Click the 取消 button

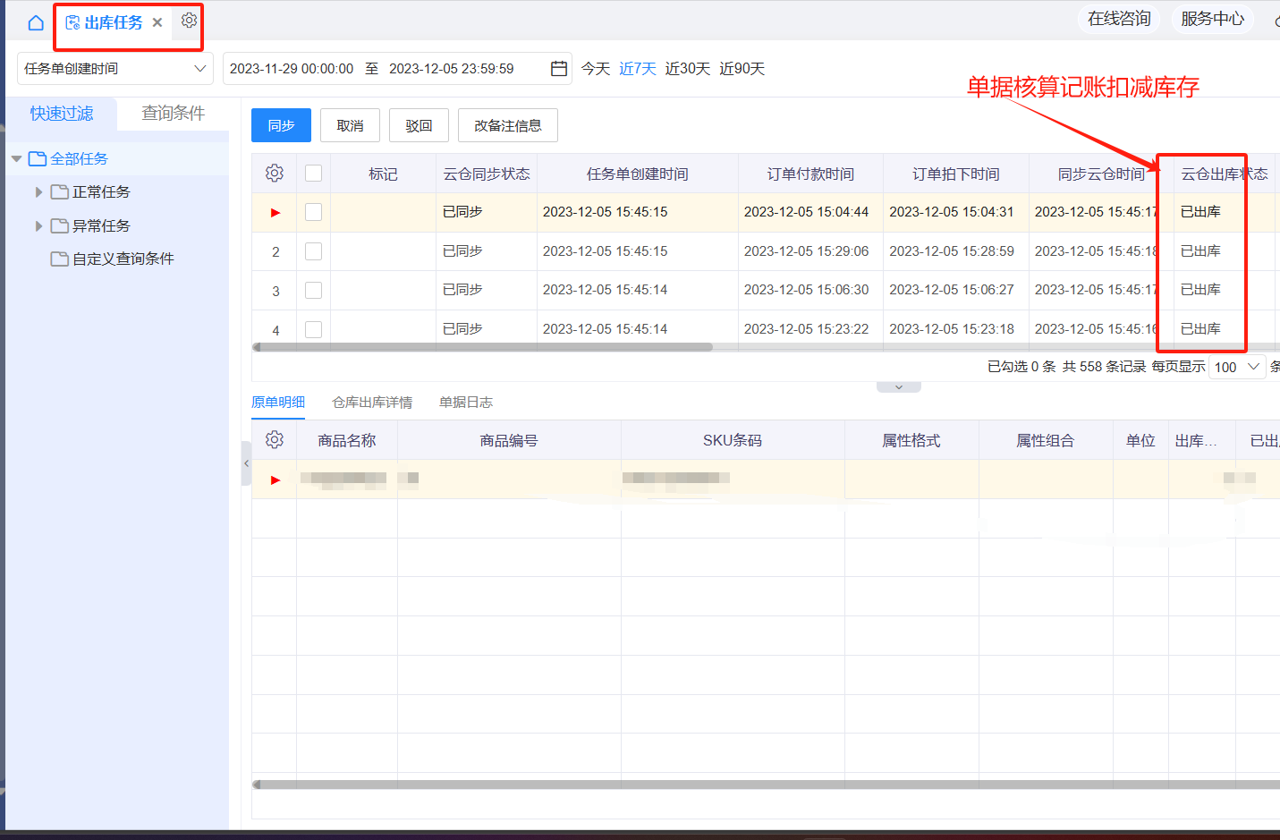350,125
